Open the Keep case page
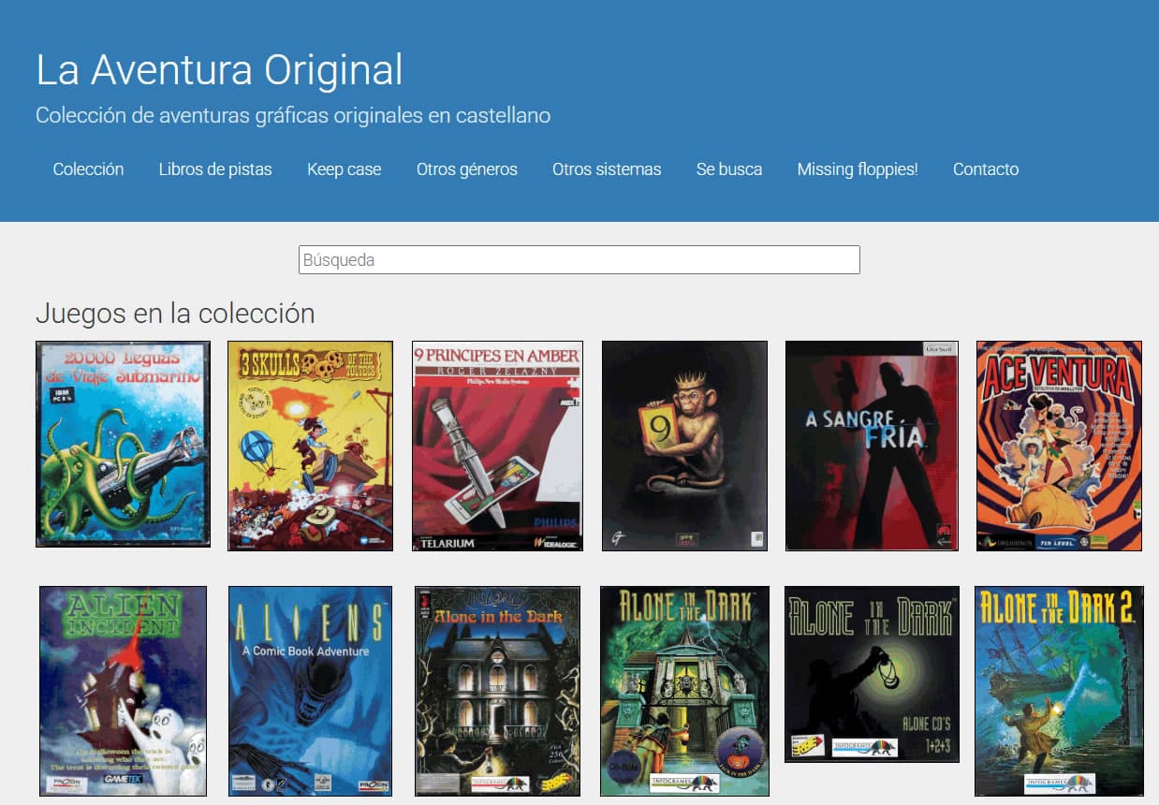 click(x=344, y=169)
